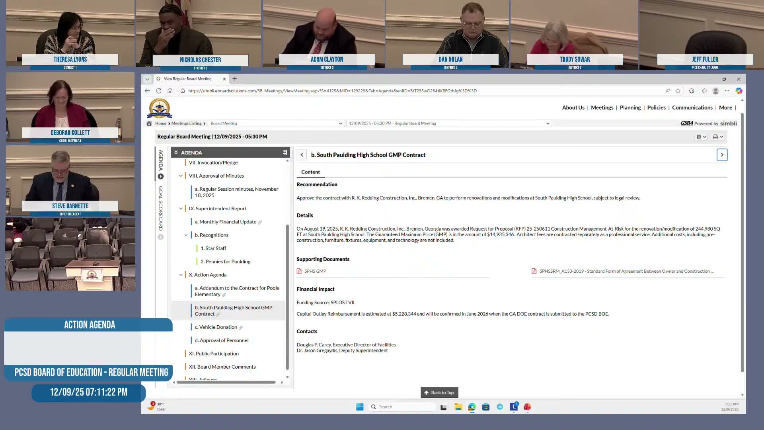The height and width of the screenshot is (430, 764).
Task: Open the Policies navigation menu
Action: (x=656, y=107)
